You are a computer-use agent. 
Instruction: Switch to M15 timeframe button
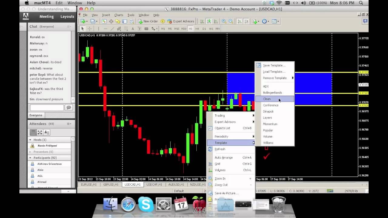click(x=177, y=29)
